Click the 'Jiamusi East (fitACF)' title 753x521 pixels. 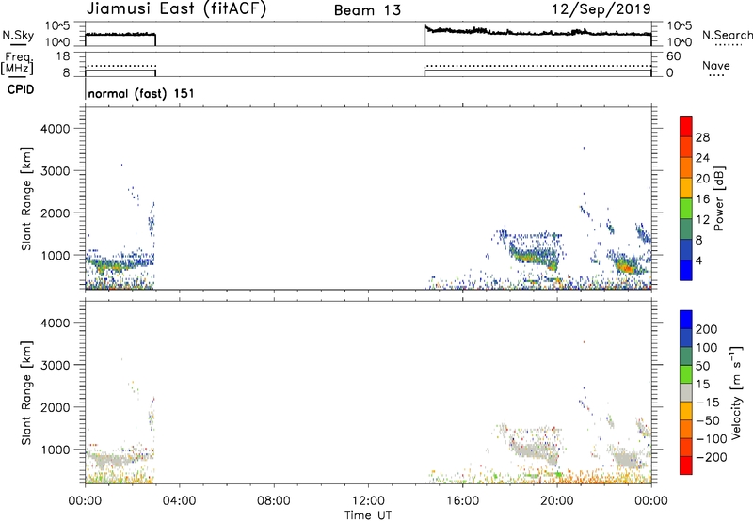click(176, 9)
